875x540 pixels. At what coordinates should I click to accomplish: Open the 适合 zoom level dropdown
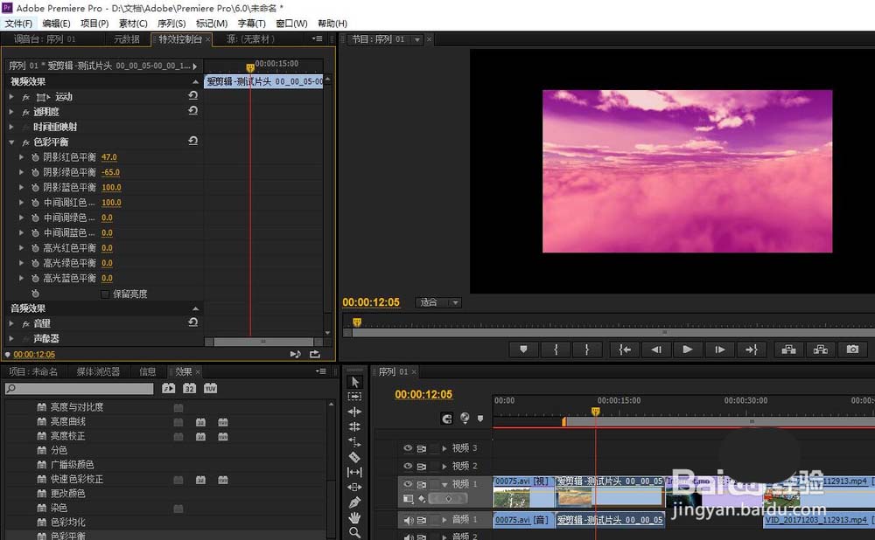tap(437, 302)
